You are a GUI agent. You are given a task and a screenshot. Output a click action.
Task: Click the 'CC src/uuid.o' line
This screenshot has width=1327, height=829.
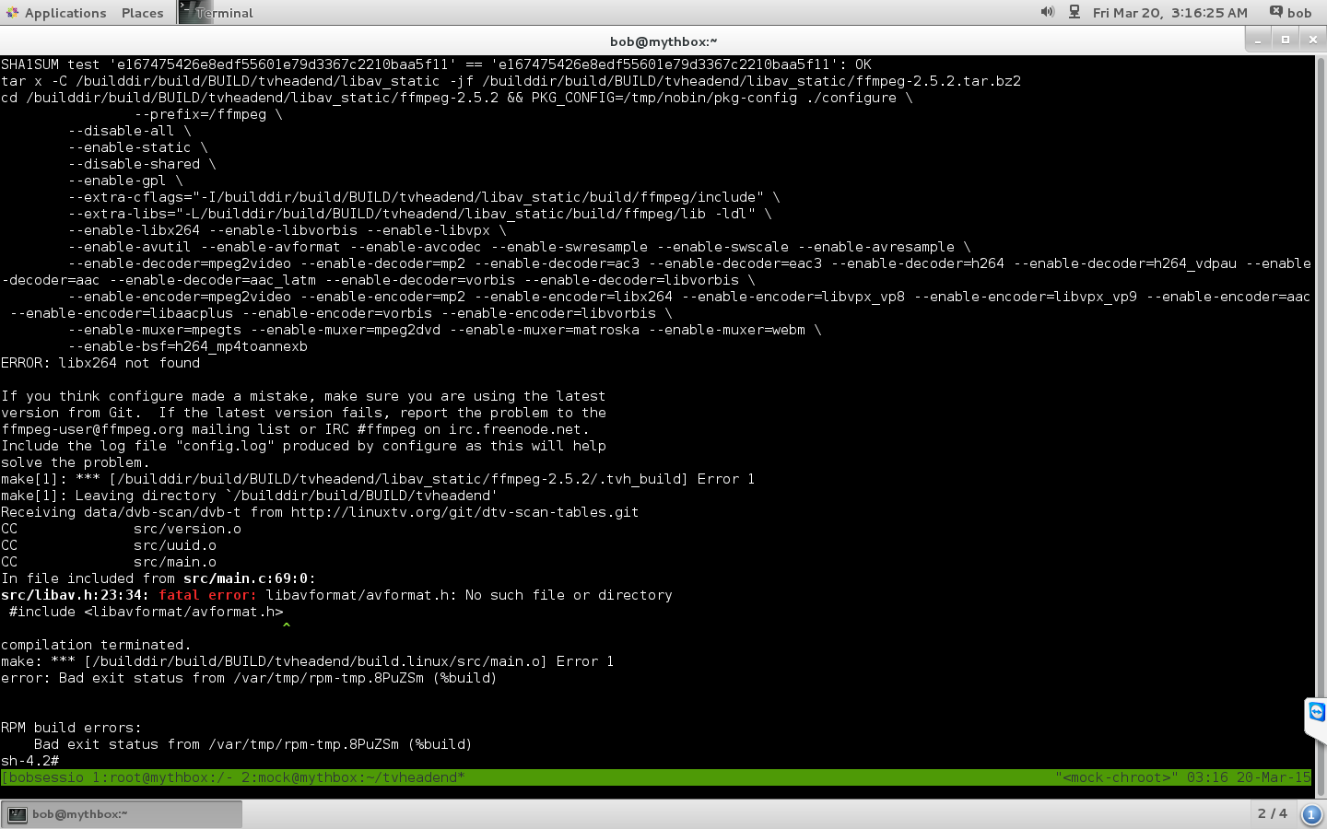click(x=109, y=545)
